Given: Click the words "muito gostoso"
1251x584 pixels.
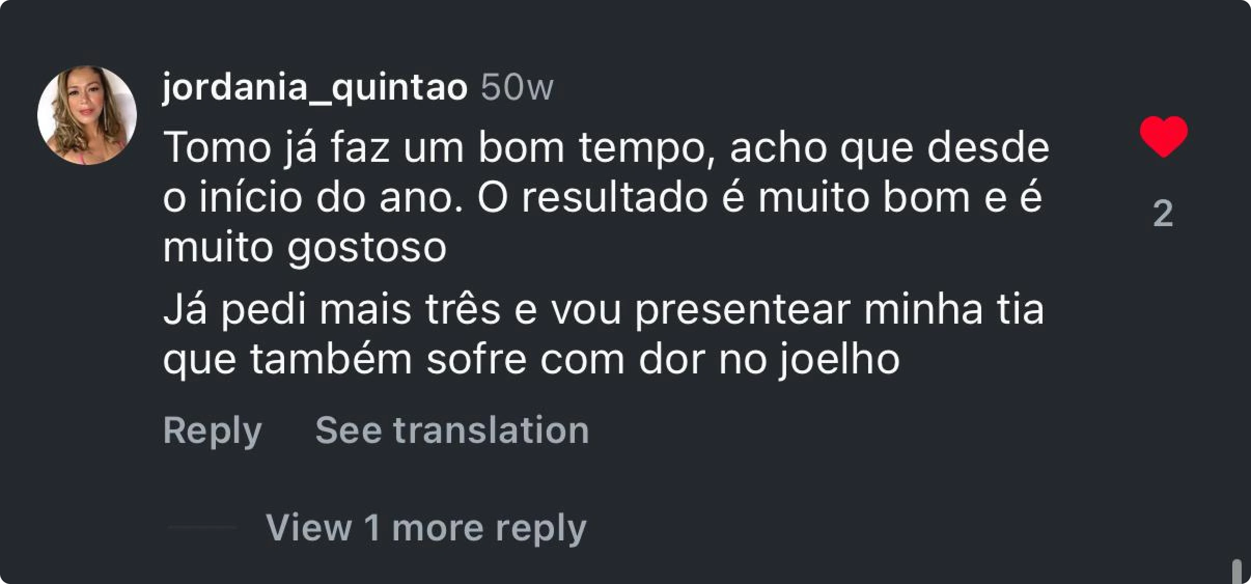Looking at the screenshot, I should pos(304,247).
